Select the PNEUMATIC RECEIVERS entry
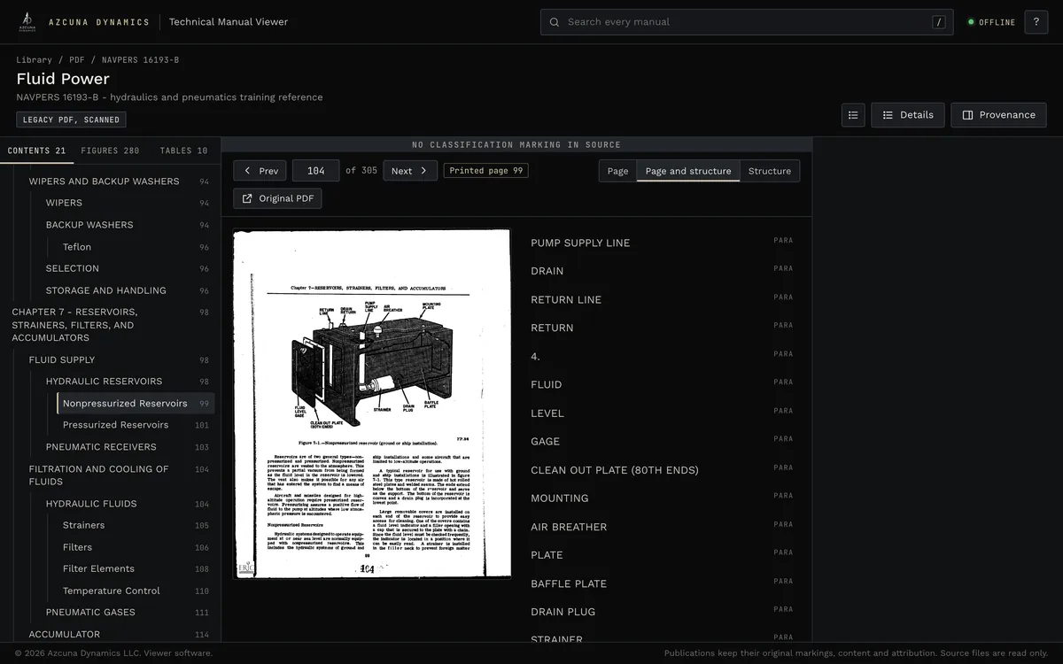 coord(127,447)
